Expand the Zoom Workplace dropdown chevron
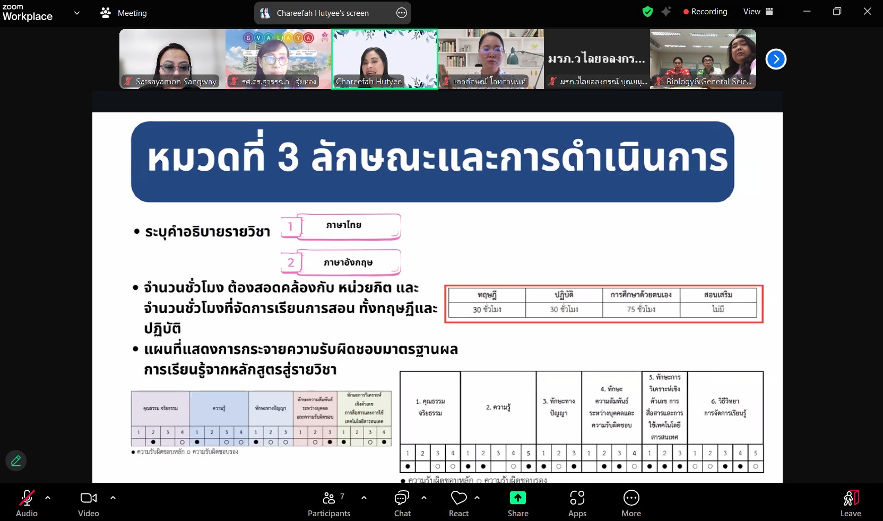The width and height of the screenshot is (883, 521). click(77, 13)
